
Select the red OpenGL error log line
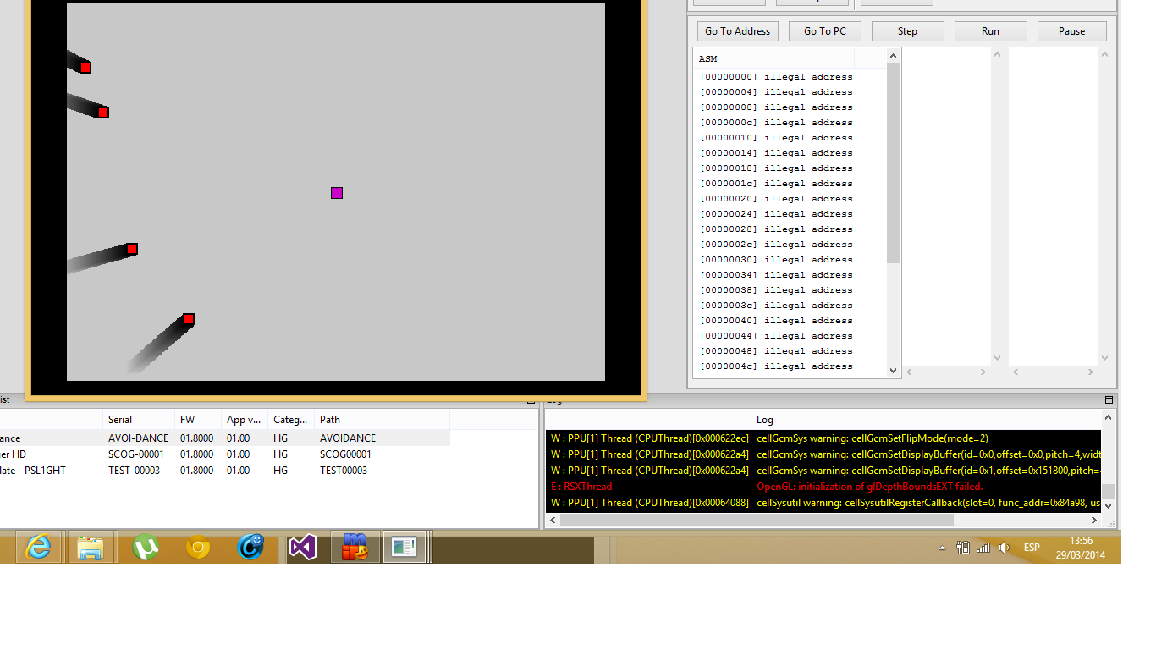[869, 487]
